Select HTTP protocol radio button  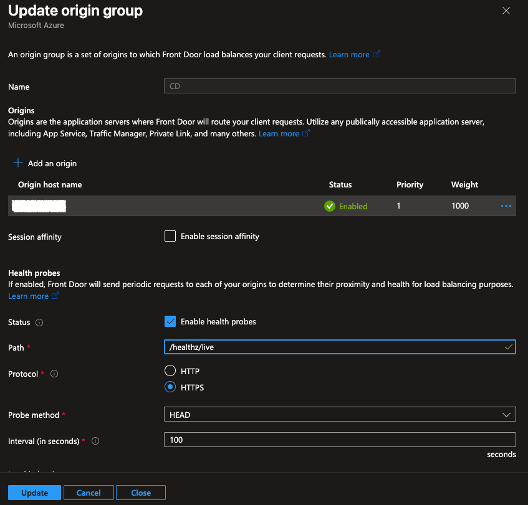(x=170, y=370)
